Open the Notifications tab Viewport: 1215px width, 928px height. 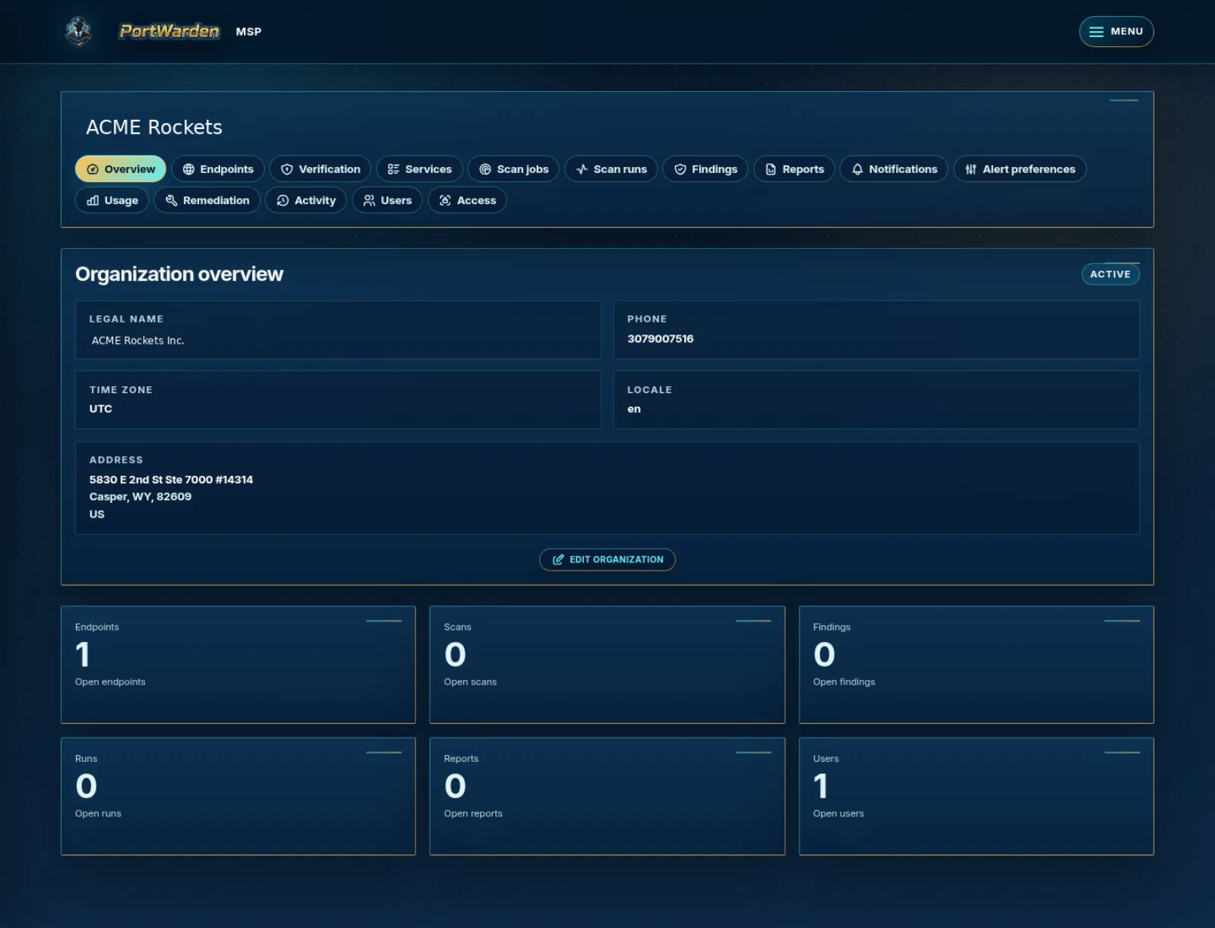(894, 169)
